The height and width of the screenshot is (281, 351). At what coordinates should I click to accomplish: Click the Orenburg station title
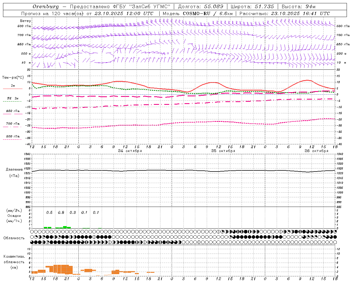pyautogui.click(x=46, y=7)
